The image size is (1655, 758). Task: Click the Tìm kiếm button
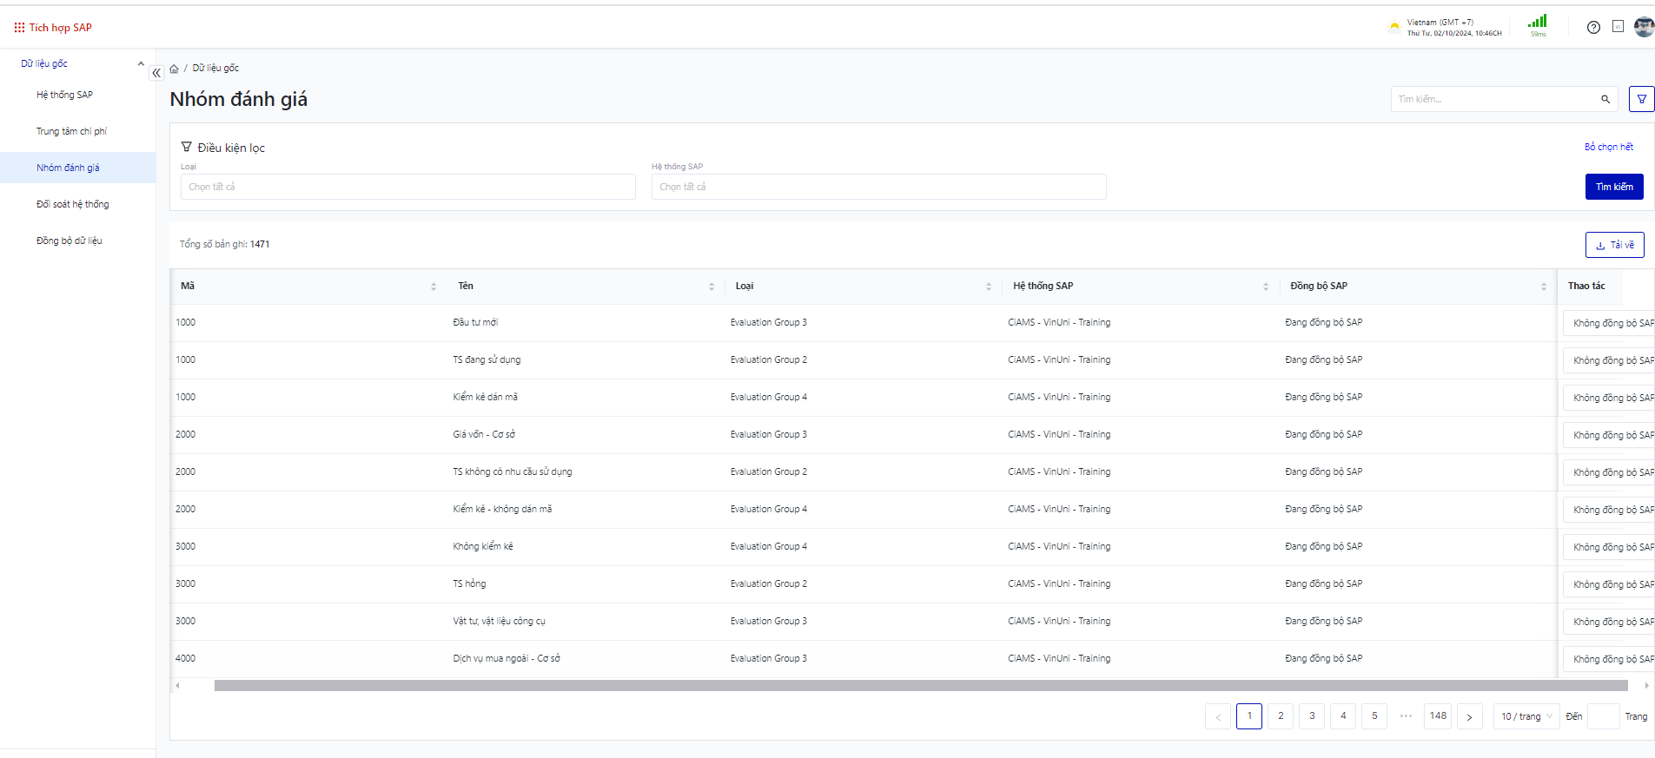click(x=1613, y=188)
